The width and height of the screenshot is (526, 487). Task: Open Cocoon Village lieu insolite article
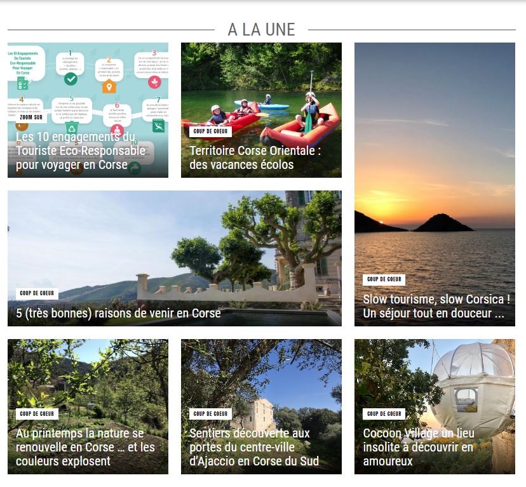pos(419,447)
